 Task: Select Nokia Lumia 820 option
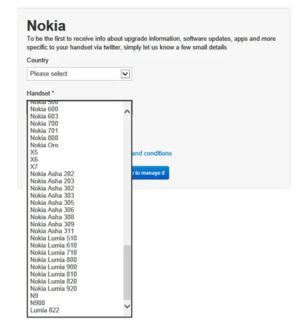tap(75, 281)
